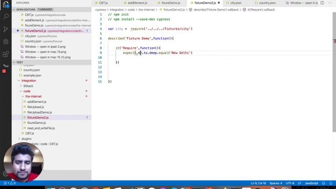Click errors and warnings status indicator
This screenshot has width=336, height=189.
9,183
